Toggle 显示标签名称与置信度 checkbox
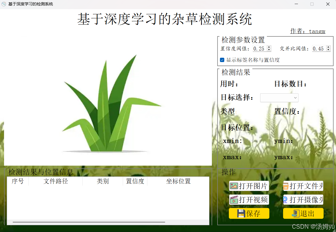 222,60
